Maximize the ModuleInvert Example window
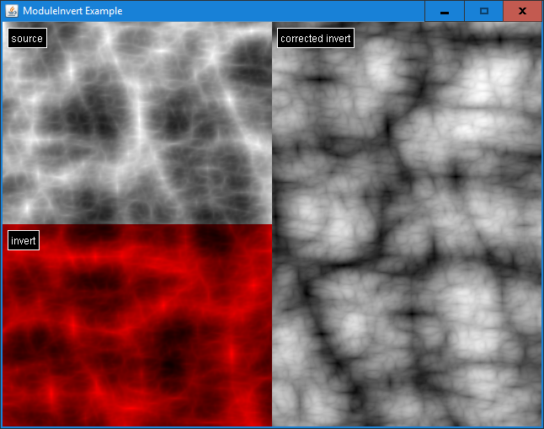This screenshot has width=544, height=429. click(x=483, y=11)
